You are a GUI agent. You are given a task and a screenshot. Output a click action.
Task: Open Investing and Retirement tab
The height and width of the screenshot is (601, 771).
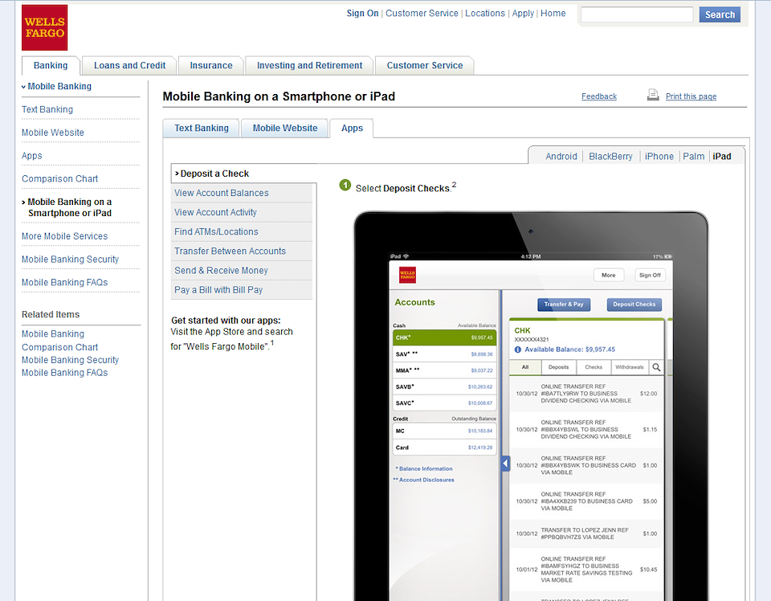[309, 65]
